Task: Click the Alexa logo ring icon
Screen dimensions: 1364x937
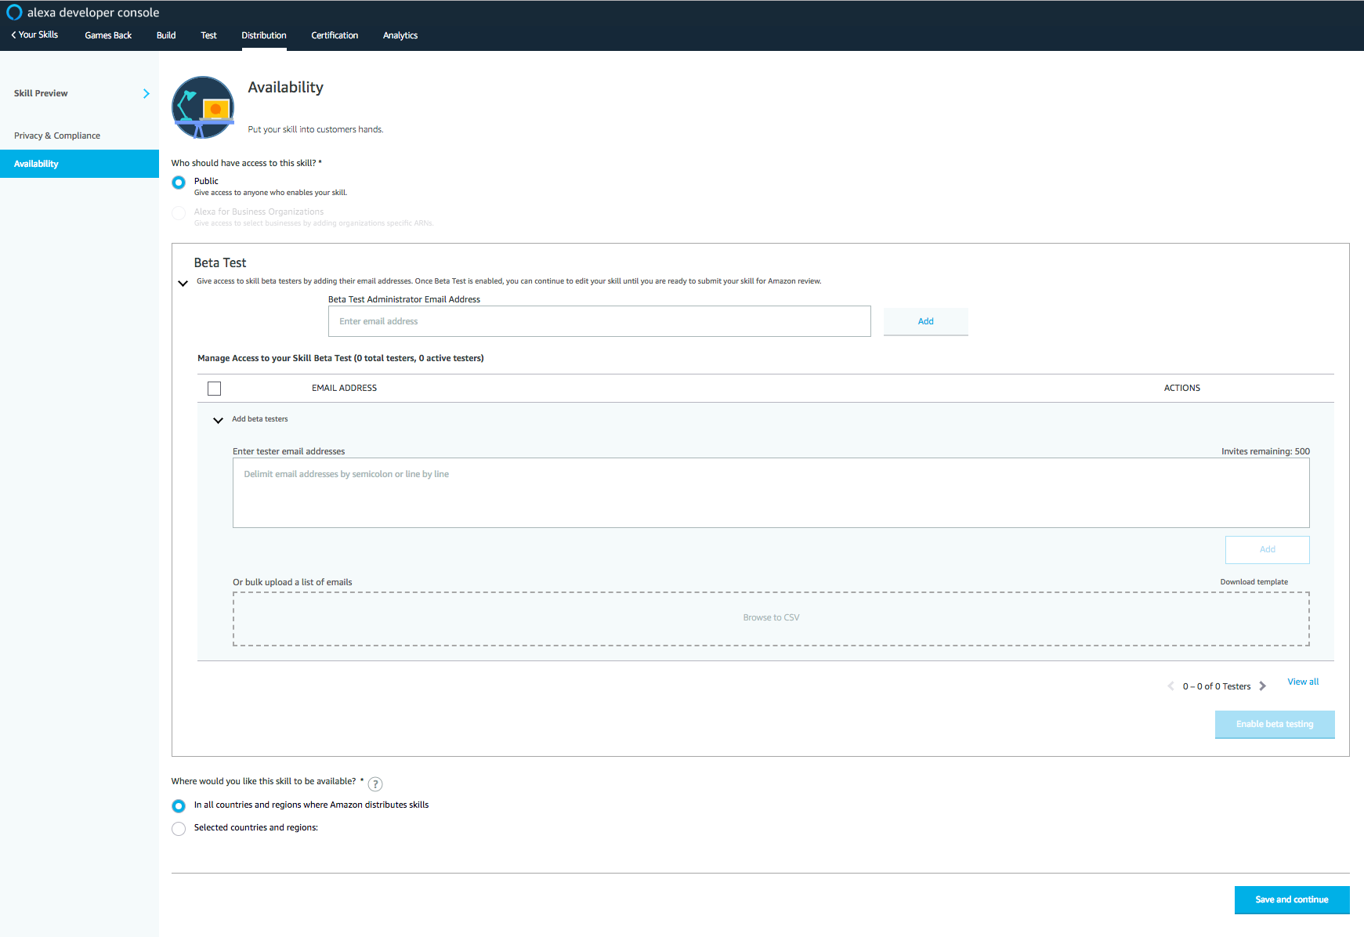Action: pyautogui.click(x=14, y=13)
